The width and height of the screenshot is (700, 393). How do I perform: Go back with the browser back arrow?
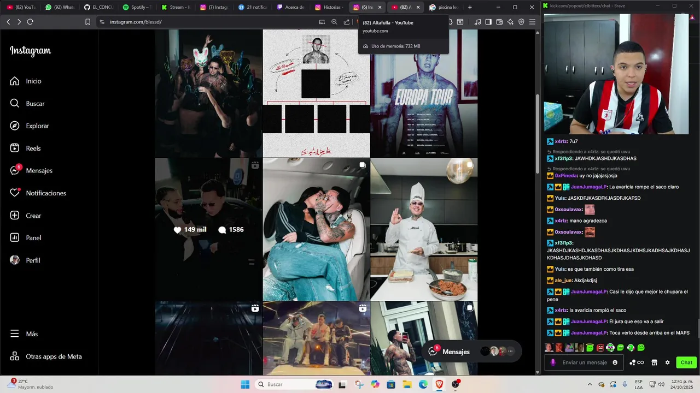coord(8,22)
